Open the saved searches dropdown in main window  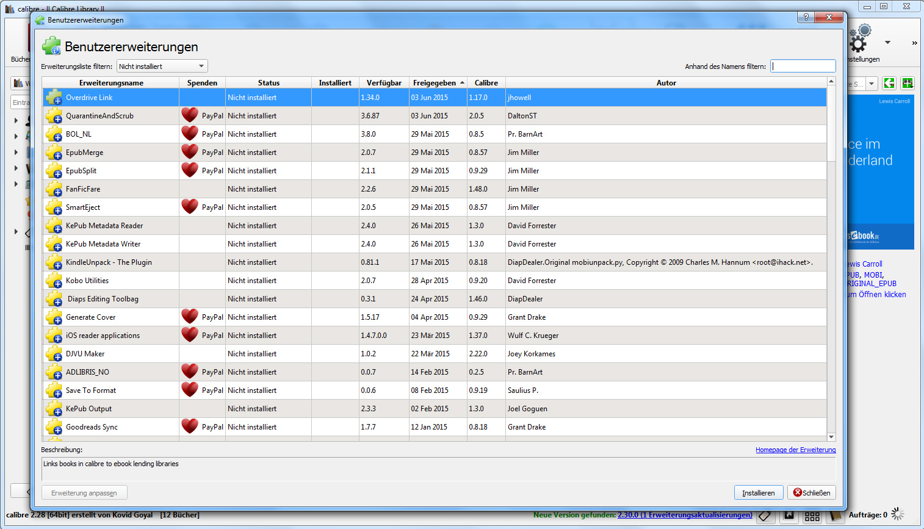(x=872, y=84)
